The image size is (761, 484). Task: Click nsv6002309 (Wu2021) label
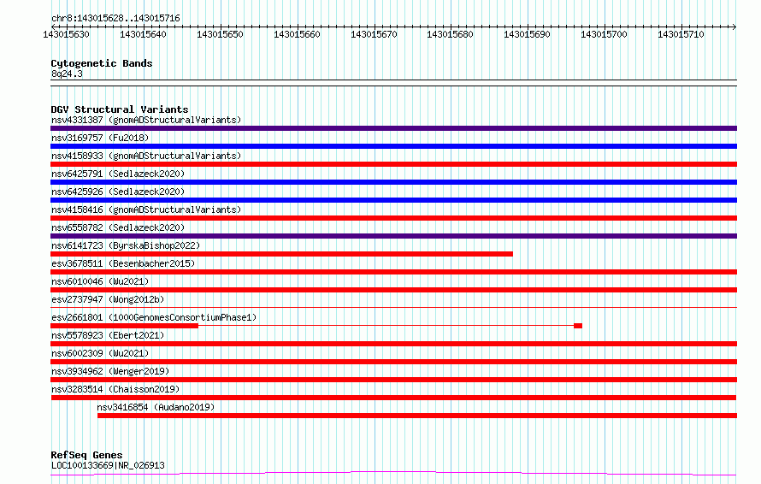point(100,353)
